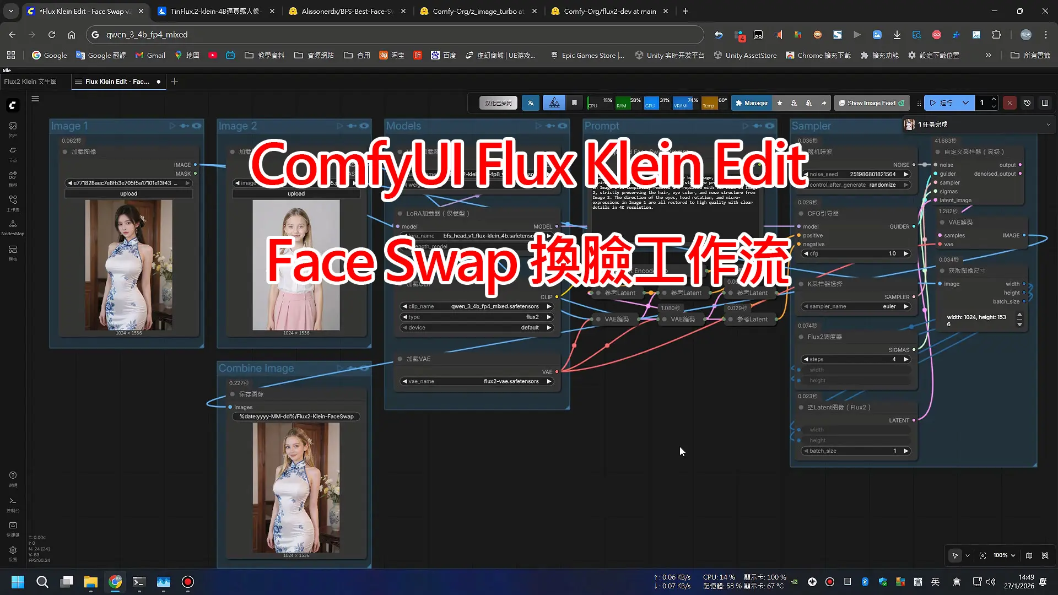
Task: Switch to TinFlux.2-klein-4B browser tab
Action: pos(214,11)
